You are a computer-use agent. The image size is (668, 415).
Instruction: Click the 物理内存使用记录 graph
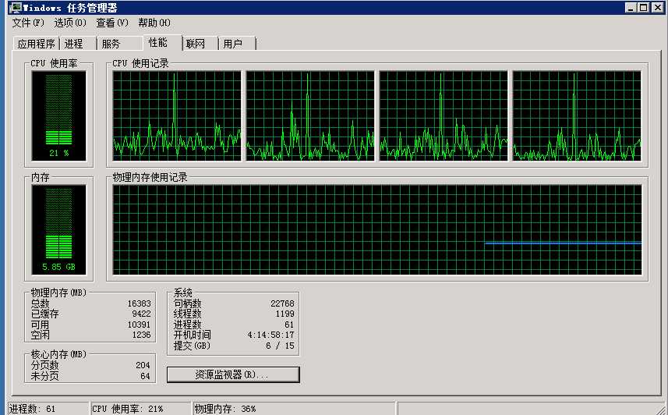coord(377,229)
